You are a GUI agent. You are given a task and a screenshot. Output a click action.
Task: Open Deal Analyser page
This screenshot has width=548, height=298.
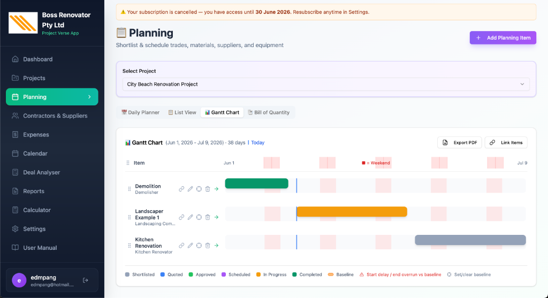(52, 172)
